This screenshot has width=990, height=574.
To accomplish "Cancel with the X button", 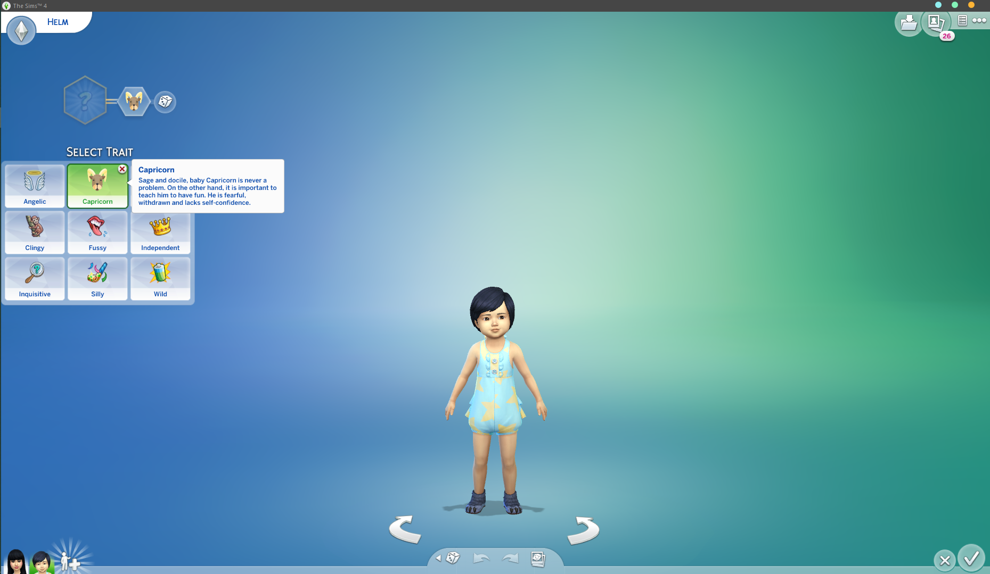I will (945, 560).
